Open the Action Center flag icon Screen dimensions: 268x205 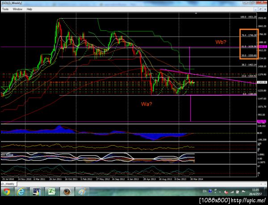[x=243, y=192]
